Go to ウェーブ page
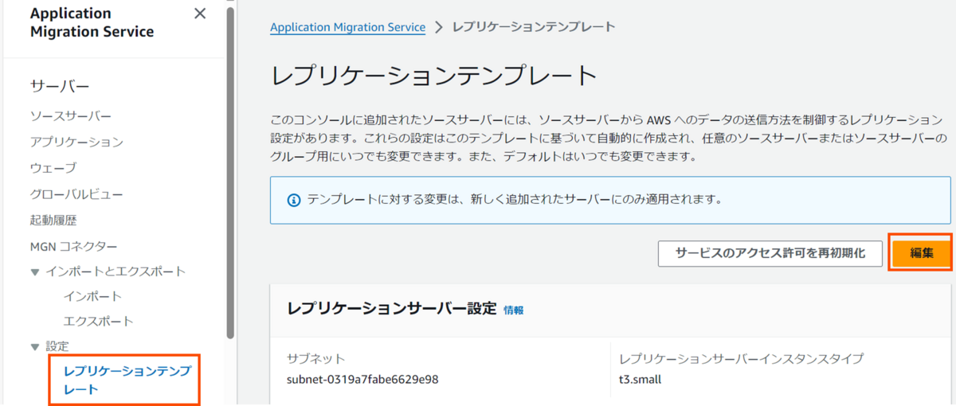The image size is (956, 406). point(53,168)
